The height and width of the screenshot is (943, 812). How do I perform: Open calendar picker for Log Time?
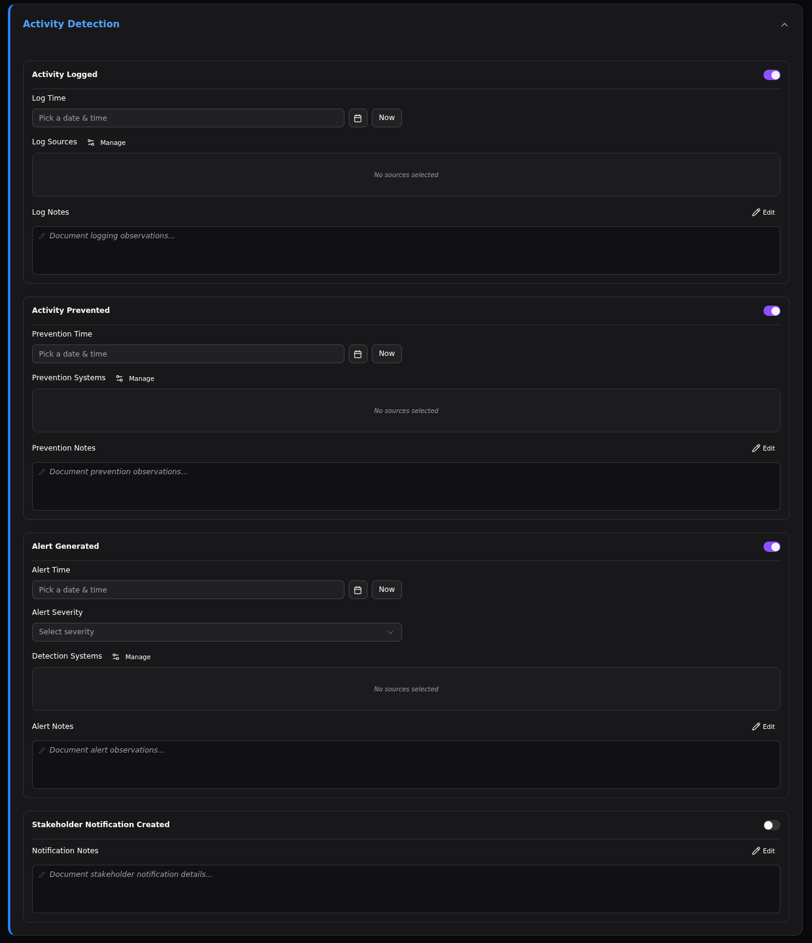point(358,118)
